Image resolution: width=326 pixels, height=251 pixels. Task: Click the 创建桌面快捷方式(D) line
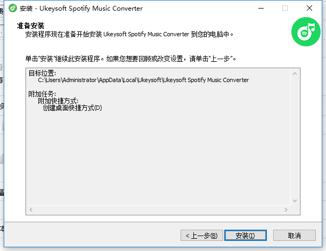[x=72, y=108]
